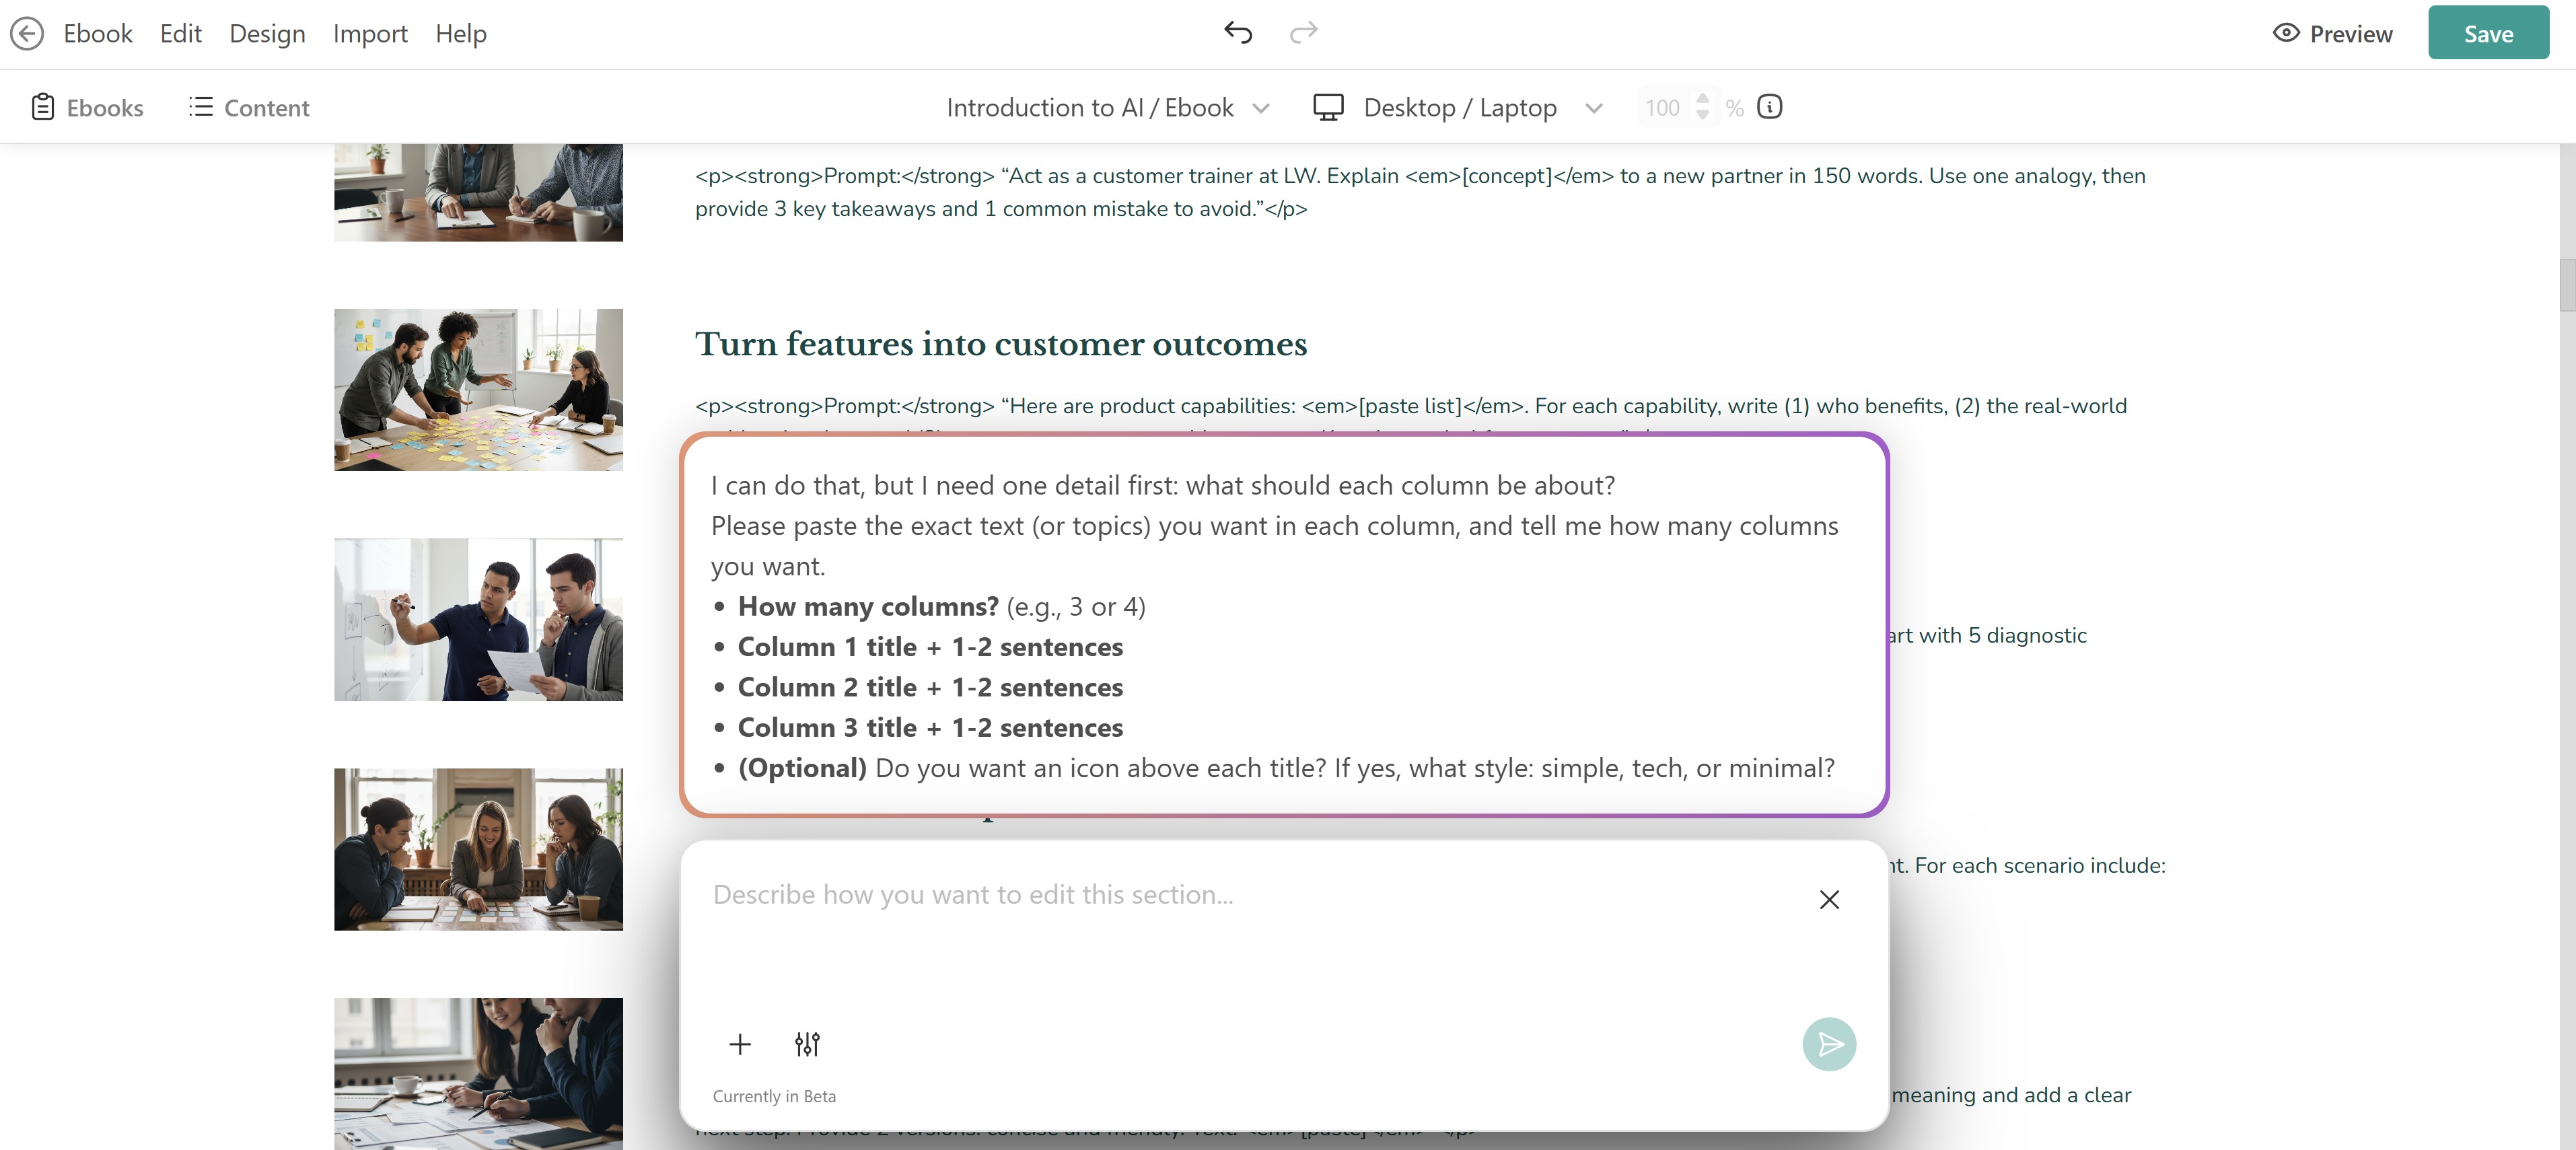Click the redo arrow icon
Viewport: 2576px width, 1150px height.
point(1303,33)
